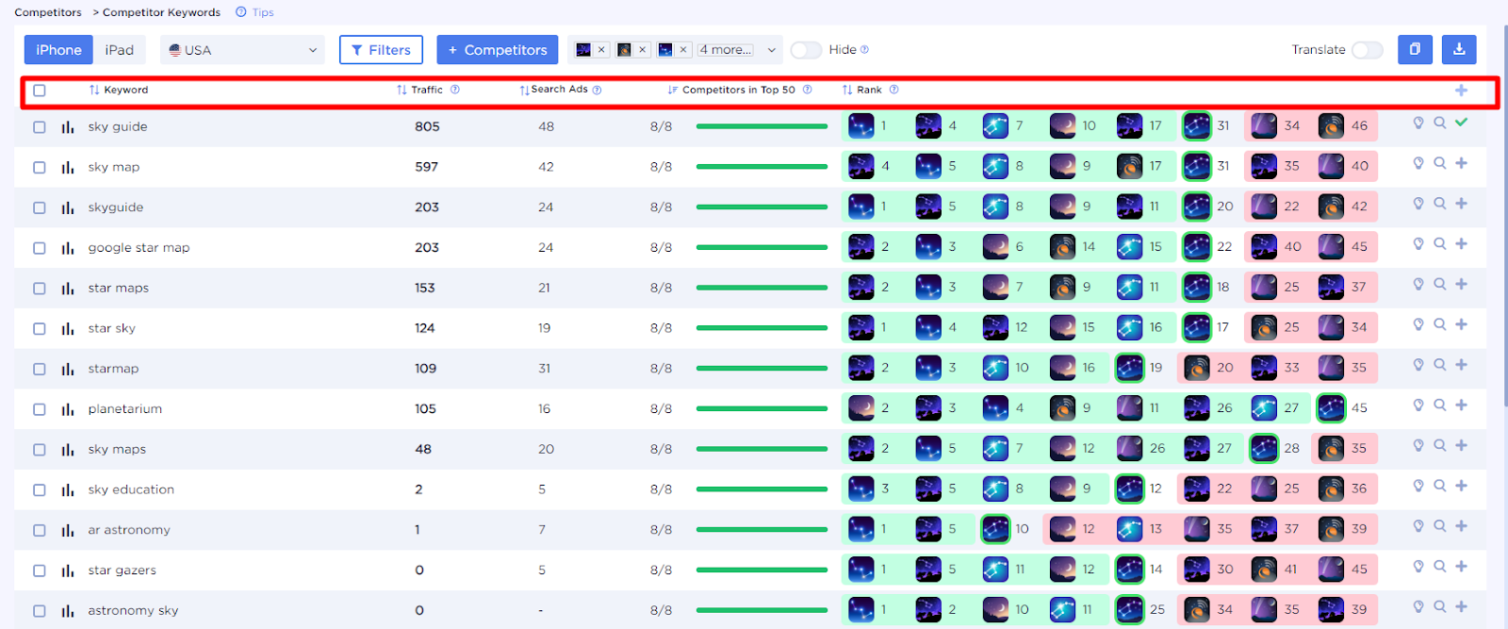Click lightbulb suggestion icon in sky map row

pyautogui.click(x=1418, y=163)
